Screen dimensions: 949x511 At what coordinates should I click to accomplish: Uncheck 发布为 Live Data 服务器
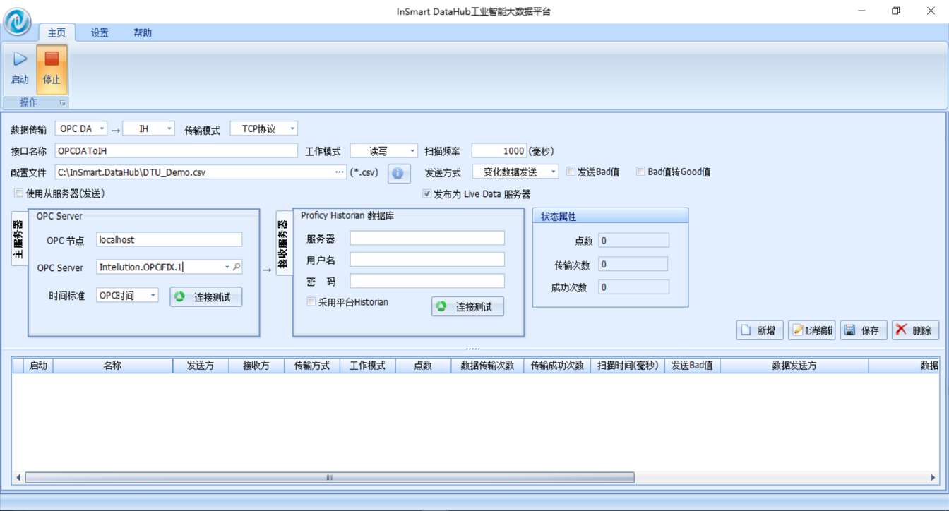[426, 193]
